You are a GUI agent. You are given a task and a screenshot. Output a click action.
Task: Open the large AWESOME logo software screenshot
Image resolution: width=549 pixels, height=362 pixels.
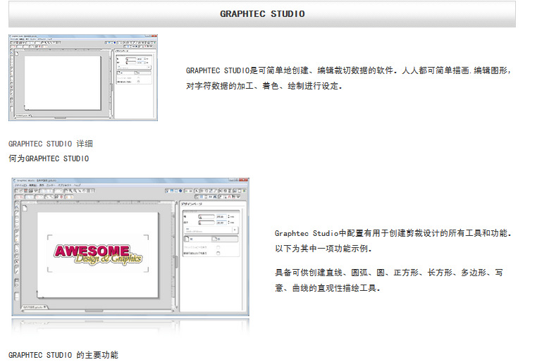130,247
